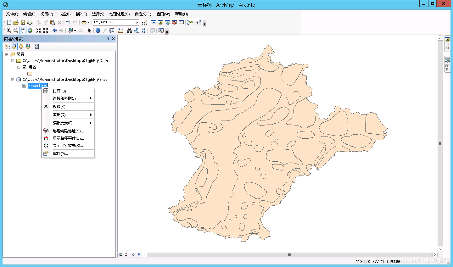Image resolution: width=453 pixels, height=267 pixels.
Task: Activate the Identify tool
Action: coord(98,31)
